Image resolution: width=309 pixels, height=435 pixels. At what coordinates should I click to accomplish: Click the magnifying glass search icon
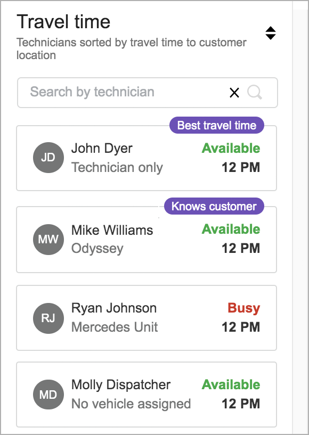click(x=255, y=92)
